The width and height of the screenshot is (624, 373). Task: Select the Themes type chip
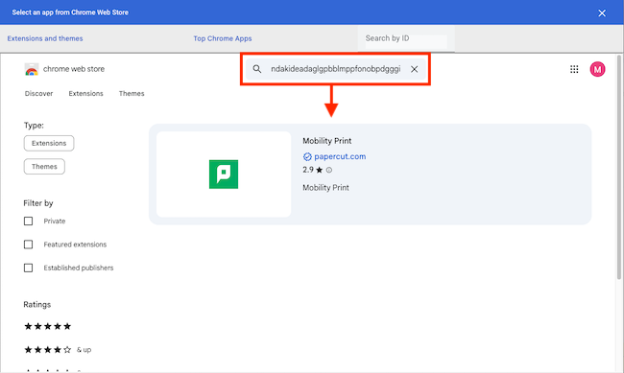tap(44, 167)
